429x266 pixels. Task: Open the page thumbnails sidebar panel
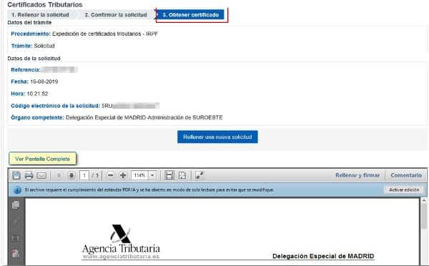[16, 205]
